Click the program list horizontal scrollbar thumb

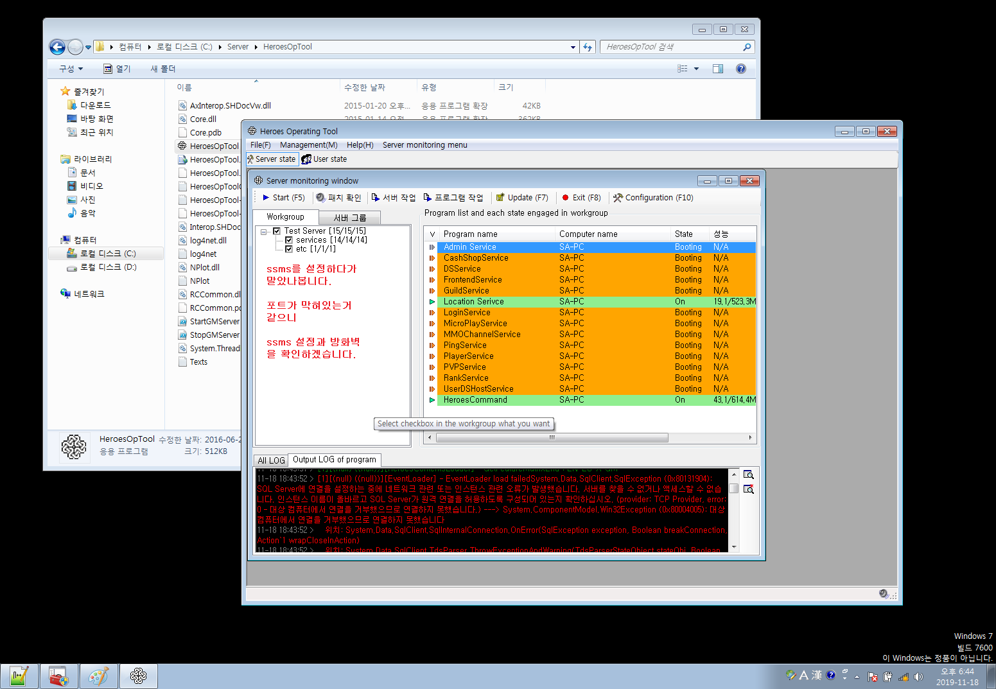click(552, 438)
